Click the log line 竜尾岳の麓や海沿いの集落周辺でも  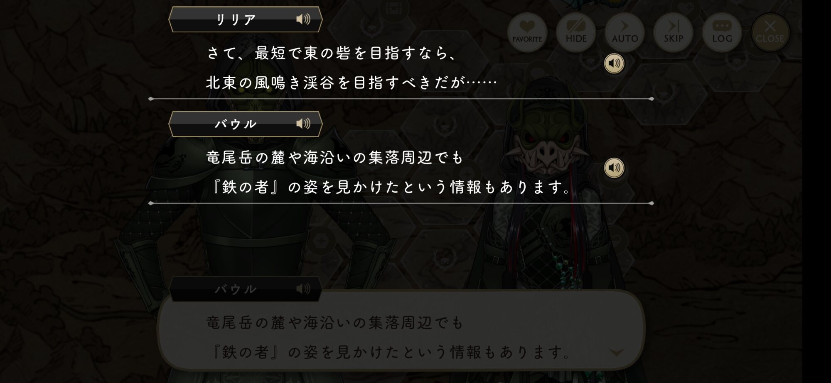pyautogui.click(x=334, y=157)
